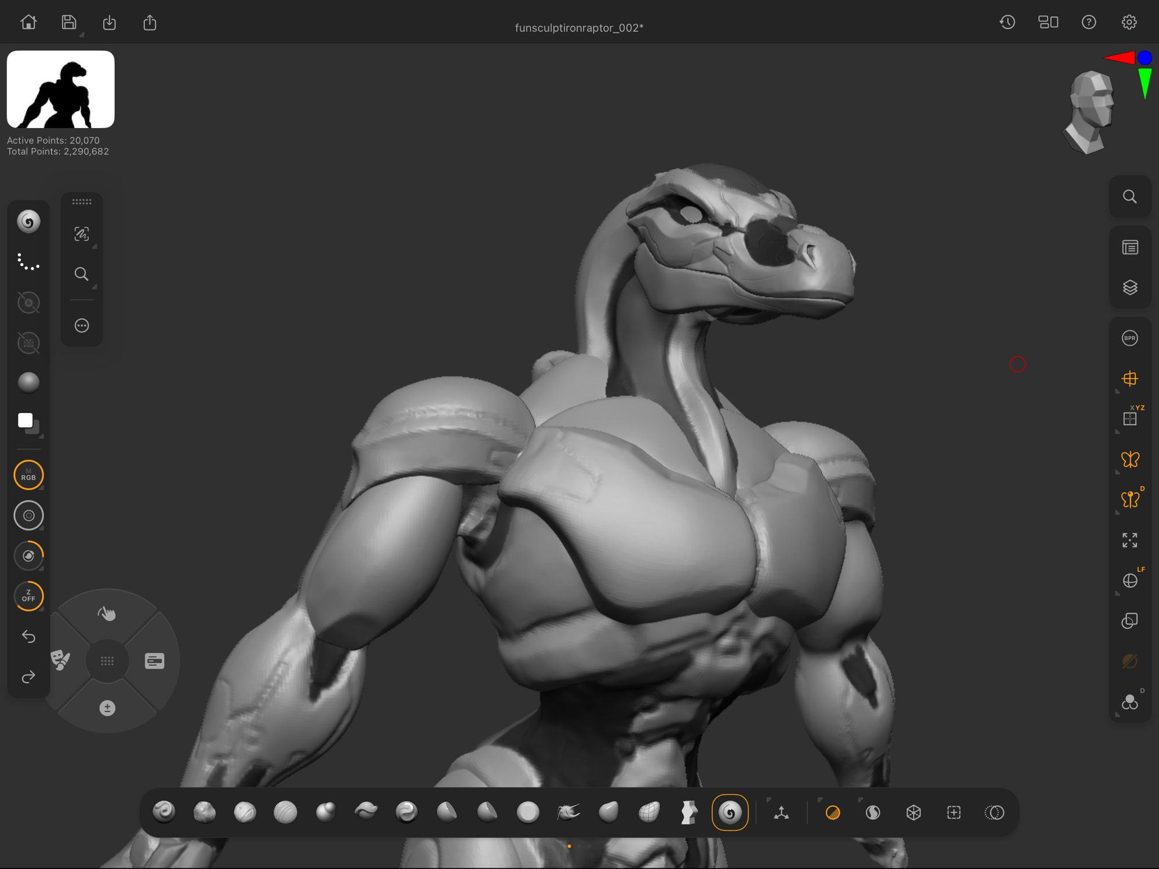This screenshot has height=869, width=1159.
Task: Click the Home icon in top bar
Action: coord(28,23)
